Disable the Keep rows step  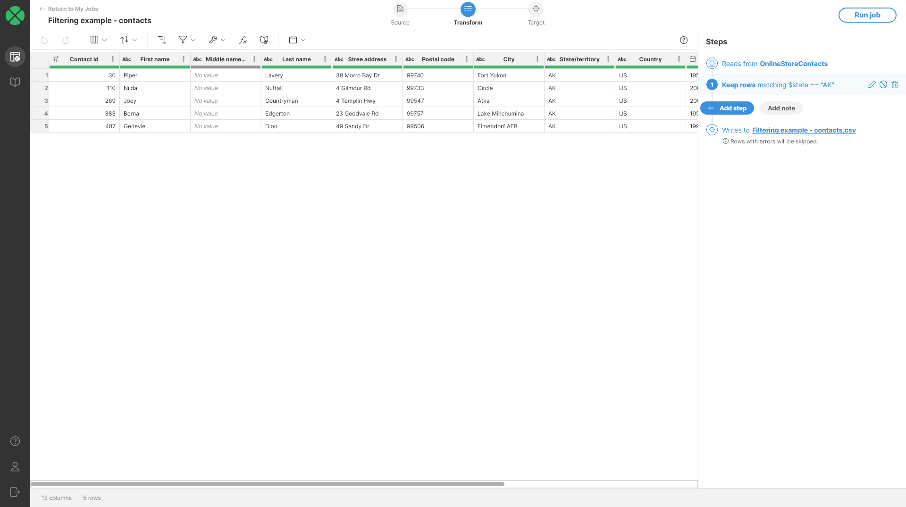coord(883,85)
